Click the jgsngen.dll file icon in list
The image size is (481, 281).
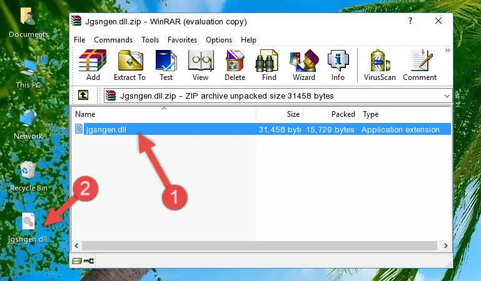[x=79, y=129]
